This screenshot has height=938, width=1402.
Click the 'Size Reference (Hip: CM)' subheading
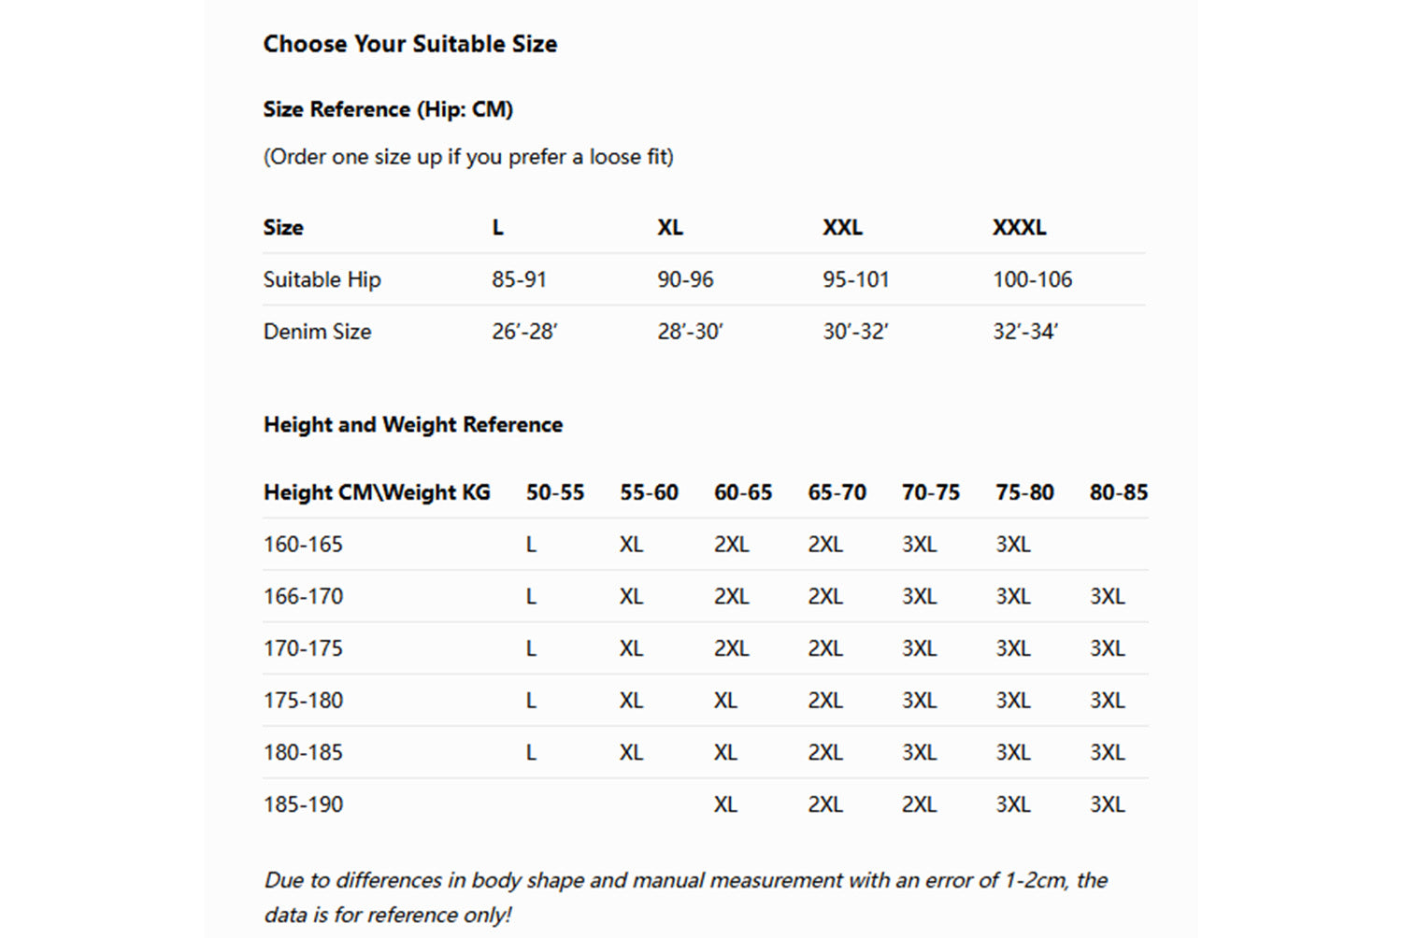point(388,109)
